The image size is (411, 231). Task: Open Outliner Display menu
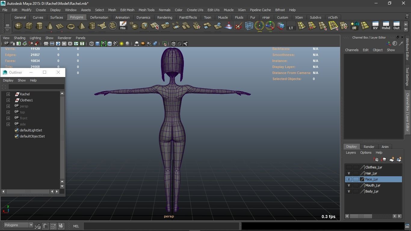(8, 80)
